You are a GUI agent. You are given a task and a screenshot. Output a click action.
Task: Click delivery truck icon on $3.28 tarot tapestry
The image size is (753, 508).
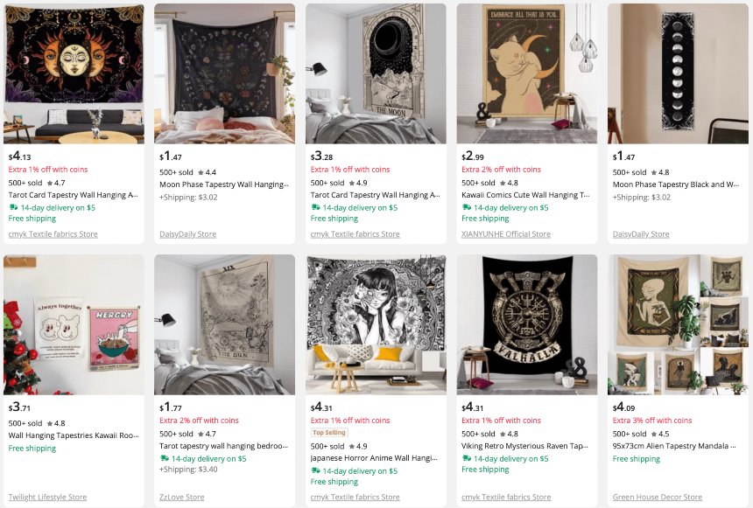coord(315,208)
